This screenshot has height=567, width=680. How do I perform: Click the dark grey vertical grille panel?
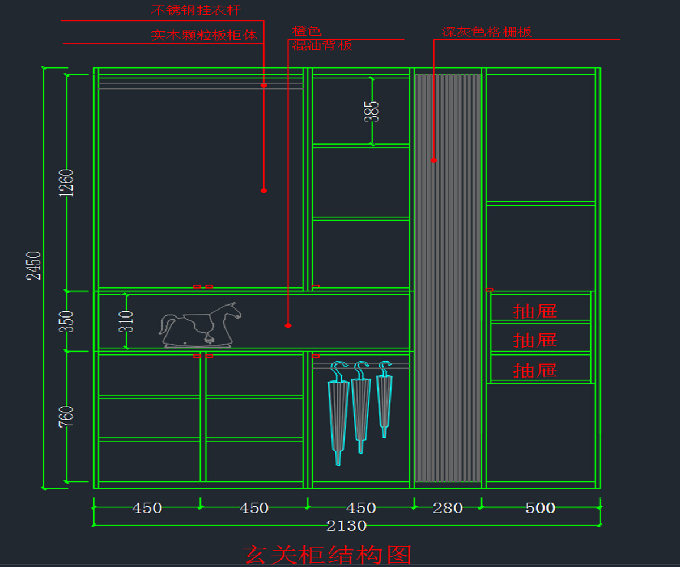click(x=448, y=278)
